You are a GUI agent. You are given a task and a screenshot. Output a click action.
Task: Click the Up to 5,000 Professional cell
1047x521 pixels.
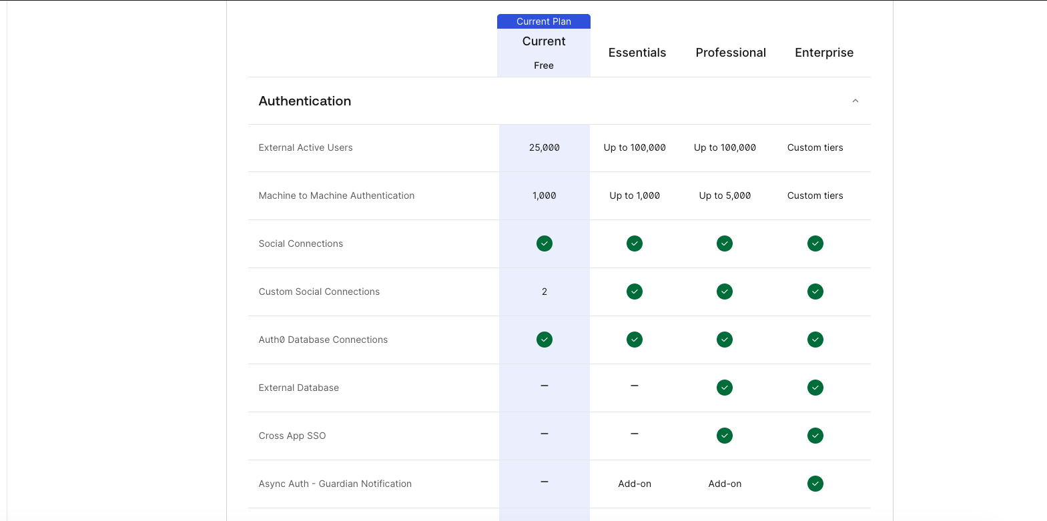(725, 195)
